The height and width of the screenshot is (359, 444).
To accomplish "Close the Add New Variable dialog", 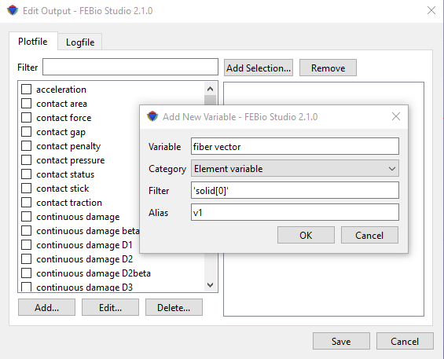I will [396, 116].
